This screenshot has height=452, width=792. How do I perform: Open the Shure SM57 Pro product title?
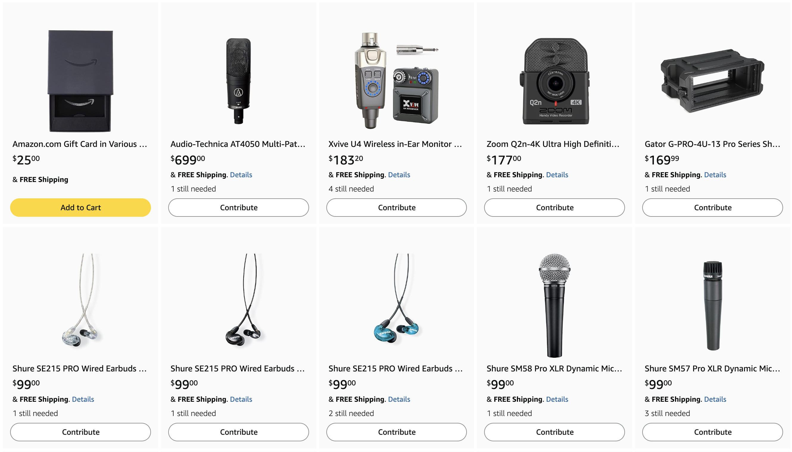pos(712,368)
